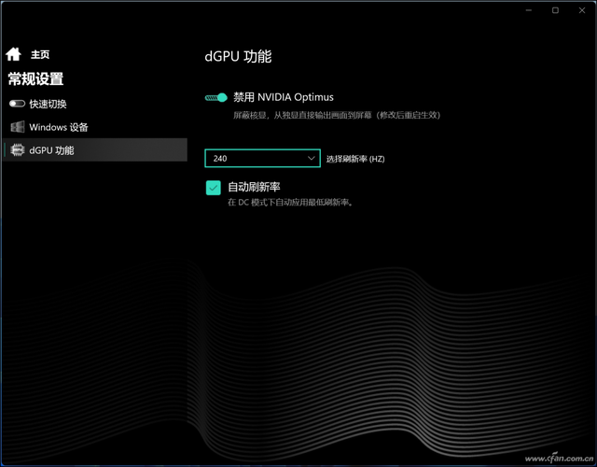This screenshot has width=597, height=467.
Task: Click the refresh rate dropdown chevron arrow
Action: coord(311,158)
